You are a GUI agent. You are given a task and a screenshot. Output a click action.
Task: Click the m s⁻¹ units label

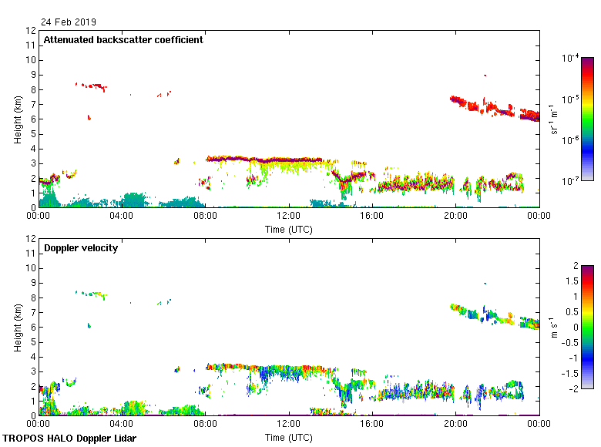point(555,327)
